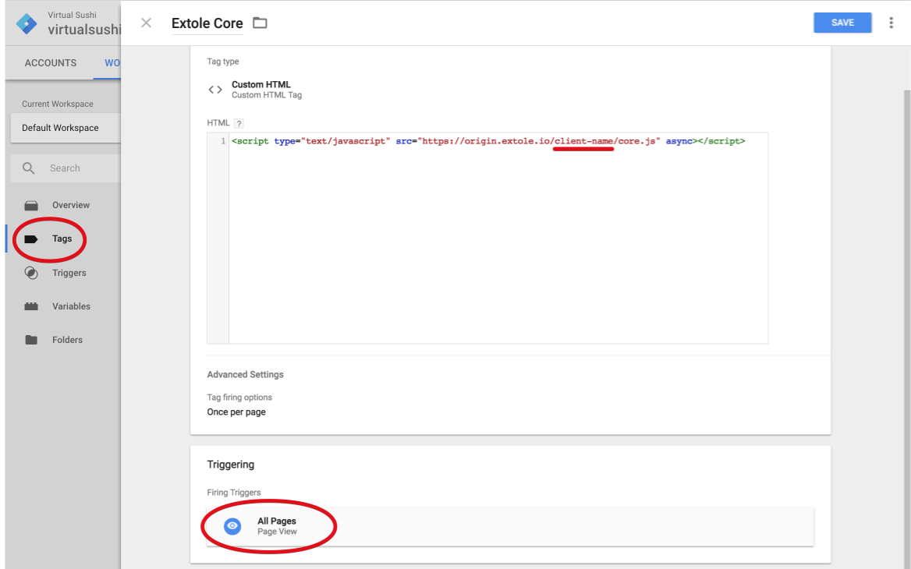Click the Virtual Sushi account name

[72, 15]
